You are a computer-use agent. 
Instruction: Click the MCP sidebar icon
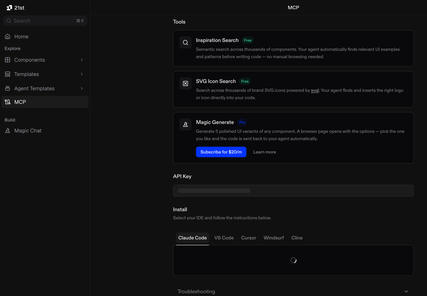coord(8,102)
